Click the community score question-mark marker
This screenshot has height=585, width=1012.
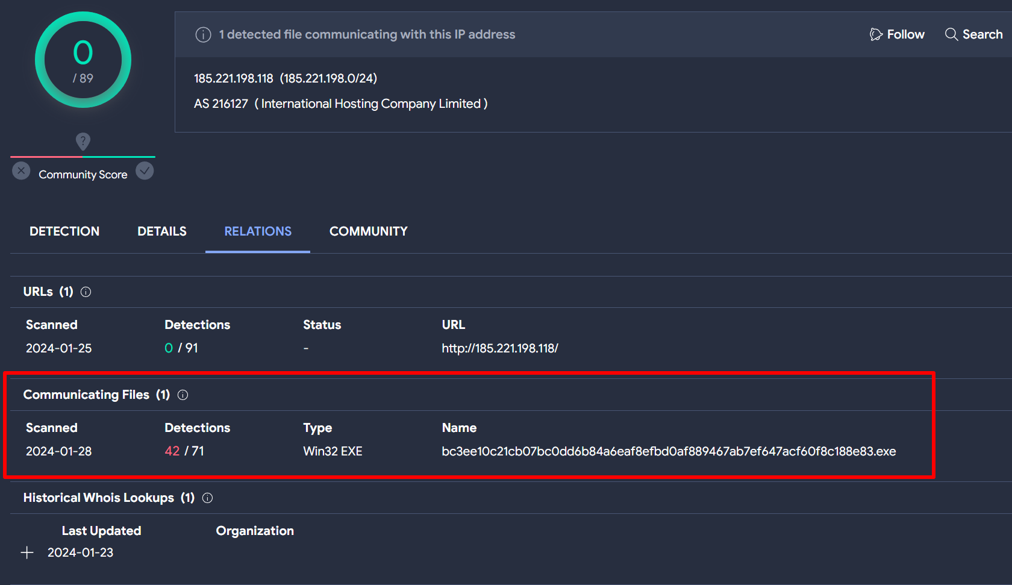[x=83, y=142]
